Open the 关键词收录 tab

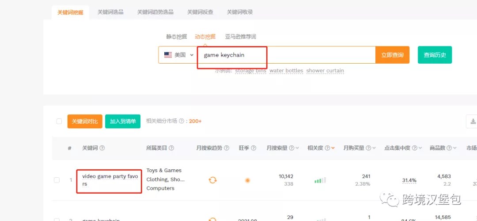tap(240, 12)
